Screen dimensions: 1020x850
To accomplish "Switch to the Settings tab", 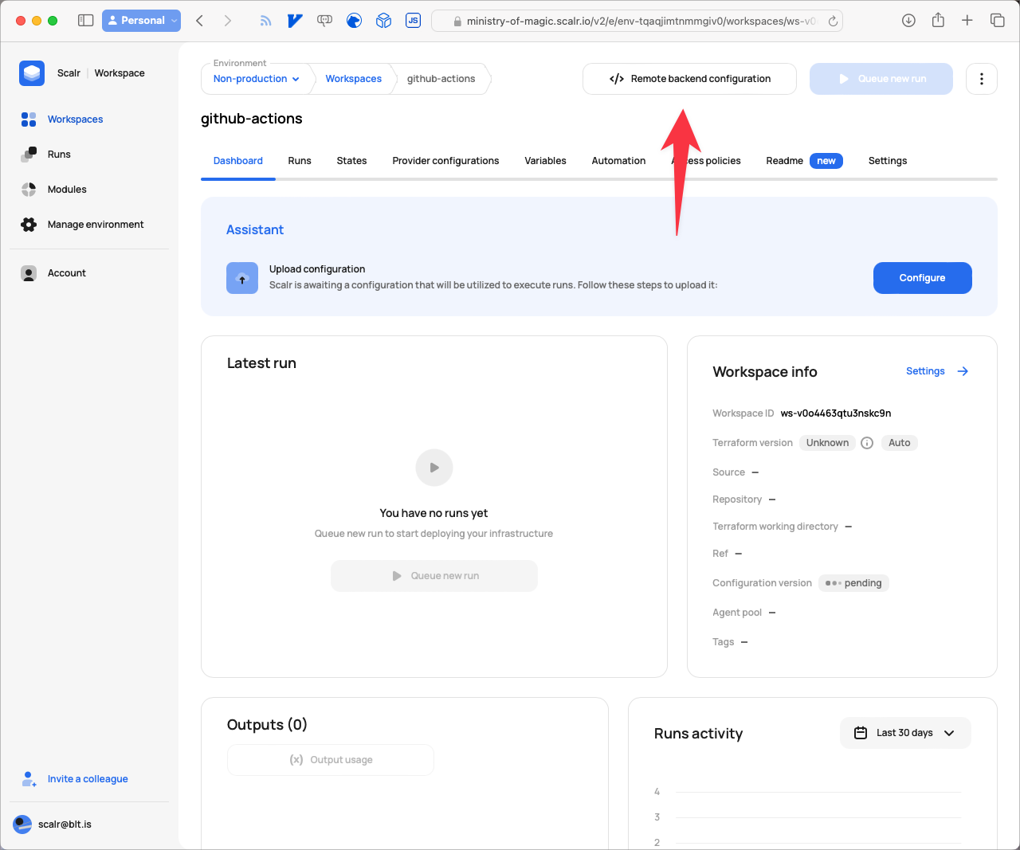I will [888, 161].
